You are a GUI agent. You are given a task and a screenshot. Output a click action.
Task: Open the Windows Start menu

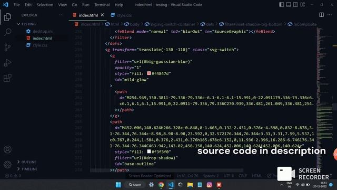[118, 185]
